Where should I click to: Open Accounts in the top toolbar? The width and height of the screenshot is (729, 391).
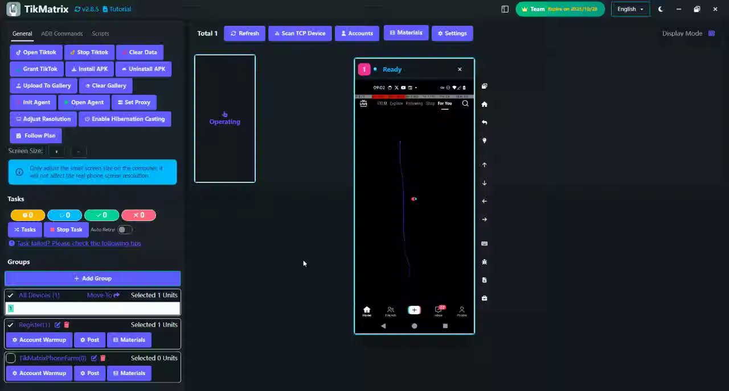[357, 34]
